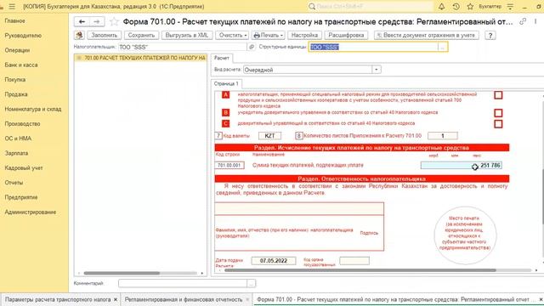The width and height of the screenshot is (544, 306).
Task: Open the hamburger main menu icon
Action: click(12, 6)
